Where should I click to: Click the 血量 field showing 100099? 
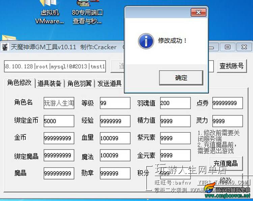point(115,138)
